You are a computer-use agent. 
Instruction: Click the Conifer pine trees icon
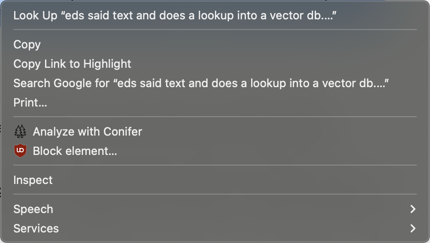[20, 132]
